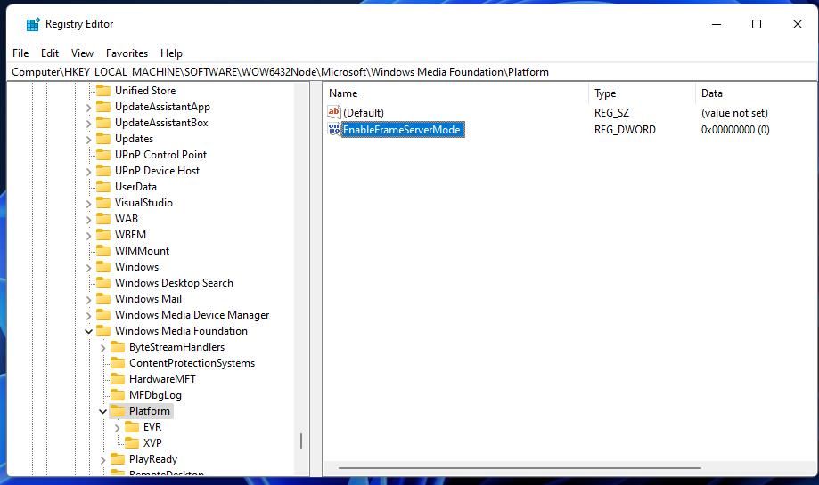Click the (Default) string value icon
This screenshot has height=485, width=819.
pyautogui.click(x=334, y=111)
